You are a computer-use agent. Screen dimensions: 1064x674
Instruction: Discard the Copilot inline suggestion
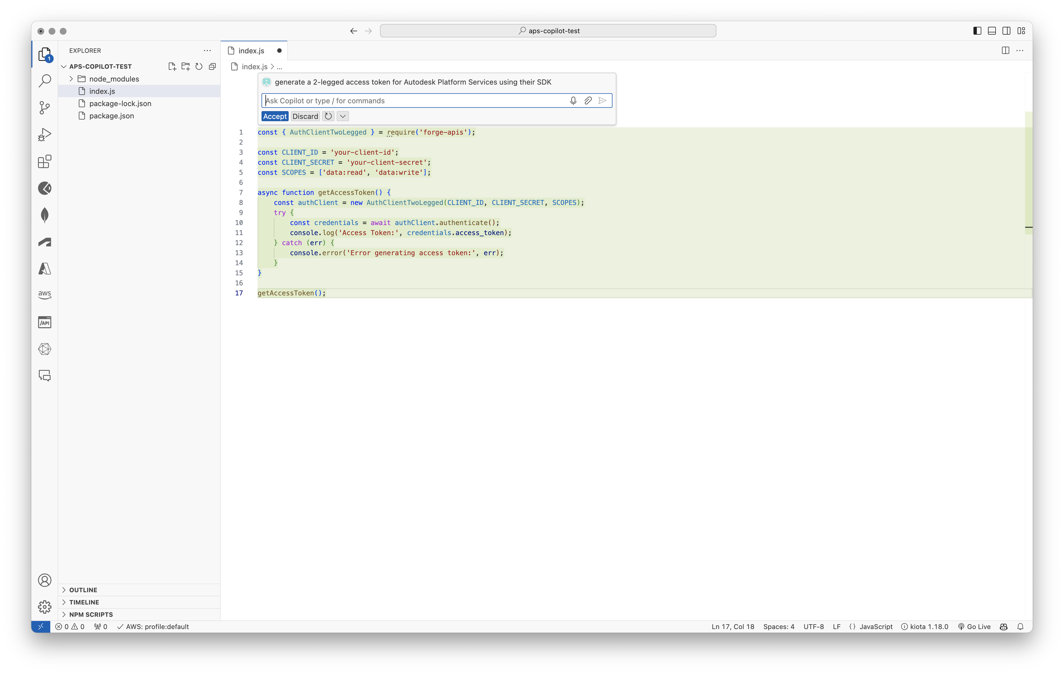(305, 116)
